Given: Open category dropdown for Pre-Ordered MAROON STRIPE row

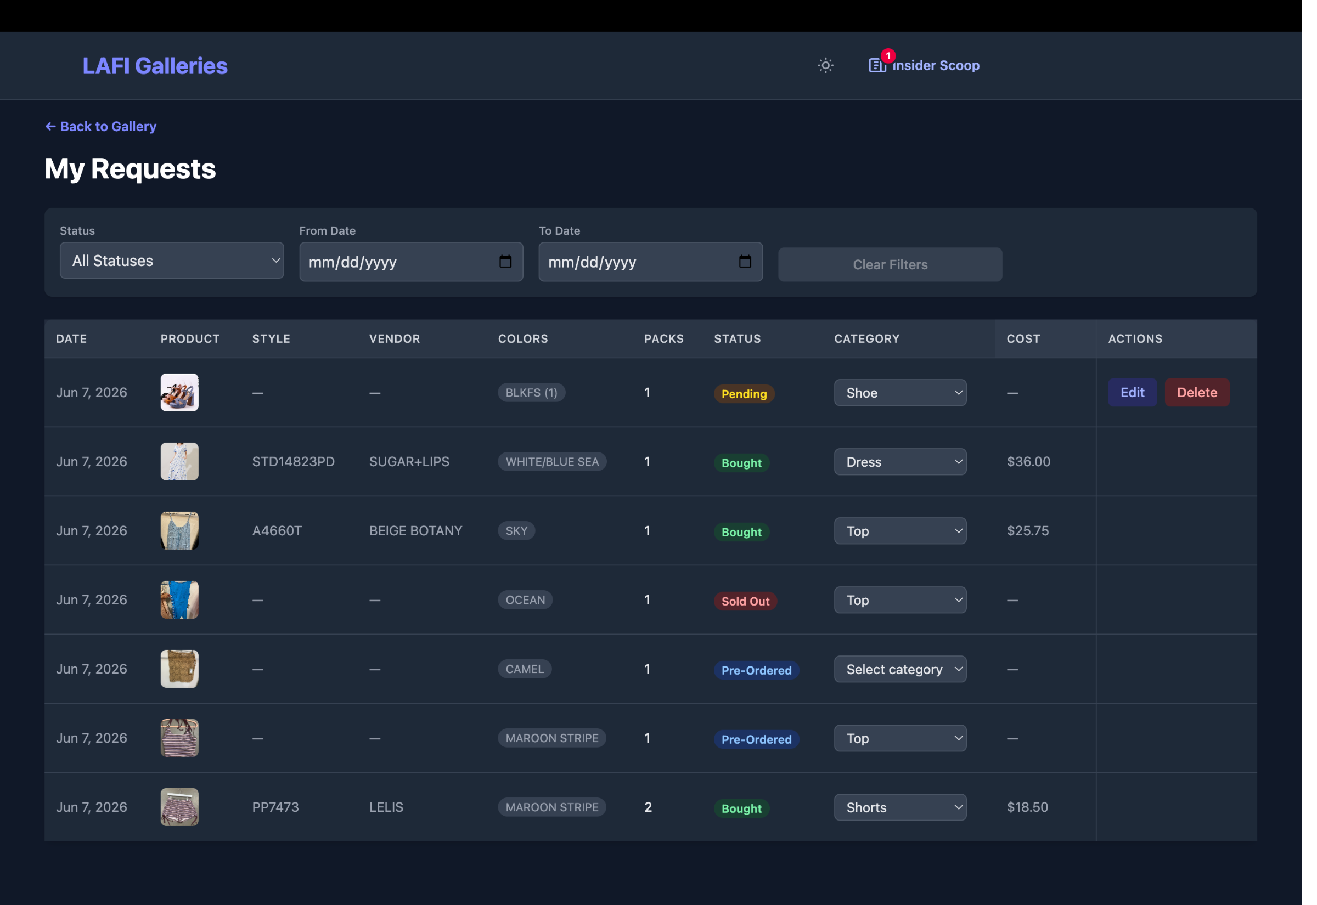Looking at the screenshot, I should (x=900, y=739).
